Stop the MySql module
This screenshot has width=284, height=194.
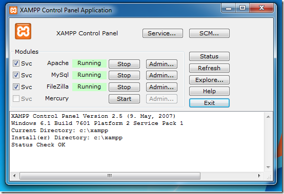pyautogui.click(x=124, y=75)
